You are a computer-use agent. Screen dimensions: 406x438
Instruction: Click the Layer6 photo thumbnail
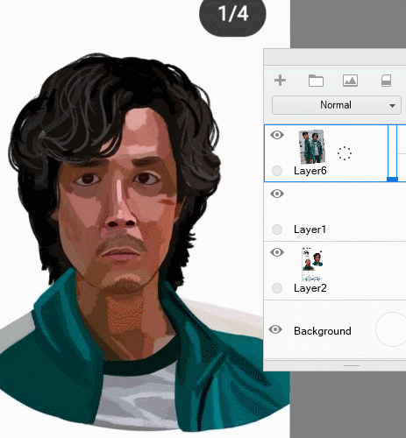click(x=312, y=147)
